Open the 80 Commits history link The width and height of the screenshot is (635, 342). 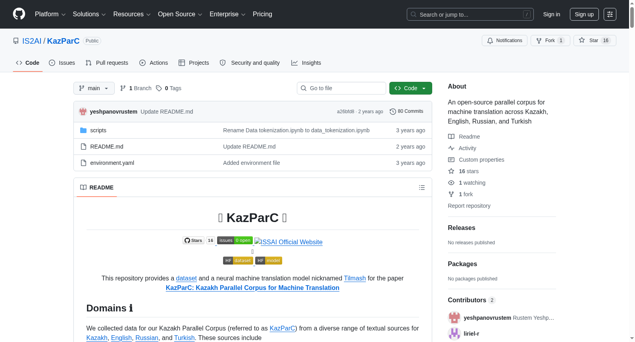click(406, 112)
